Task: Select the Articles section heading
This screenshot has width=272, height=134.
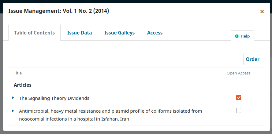Action: (23, 85)
